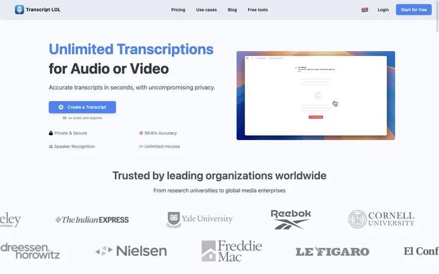439x274 pixels.
Task: Go to the Blog
Action: click(232, 10)
